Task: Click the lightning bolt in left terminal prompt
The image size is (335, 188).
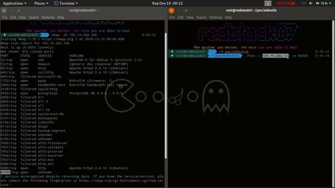Action: [5, 35]
